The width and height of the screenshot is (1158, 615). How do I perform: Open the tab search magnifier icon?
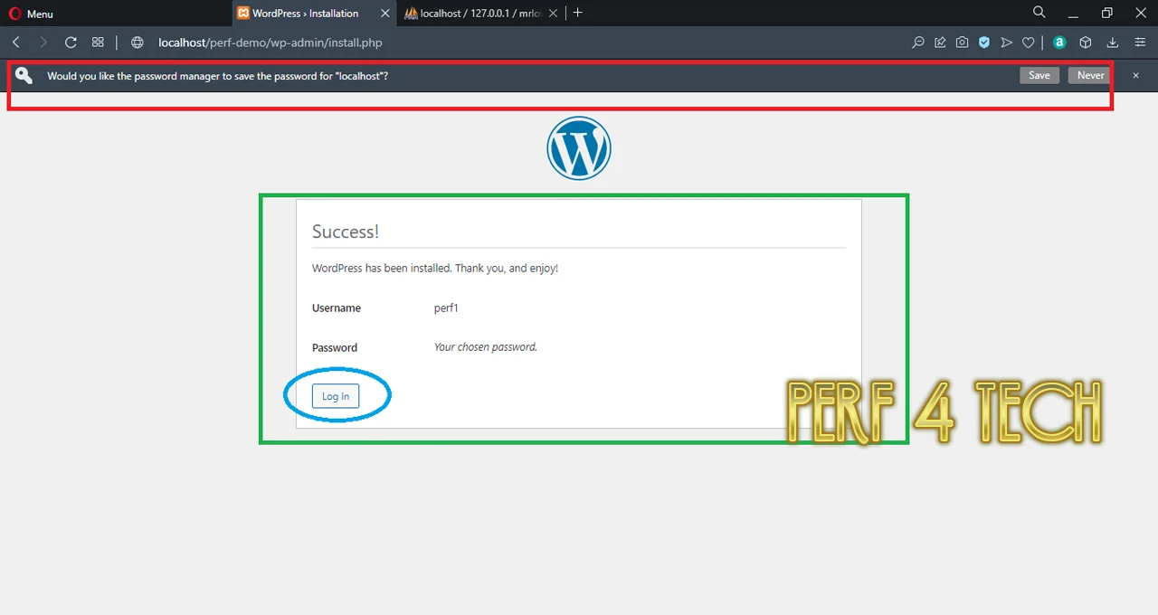click(x=1039, y=13)
